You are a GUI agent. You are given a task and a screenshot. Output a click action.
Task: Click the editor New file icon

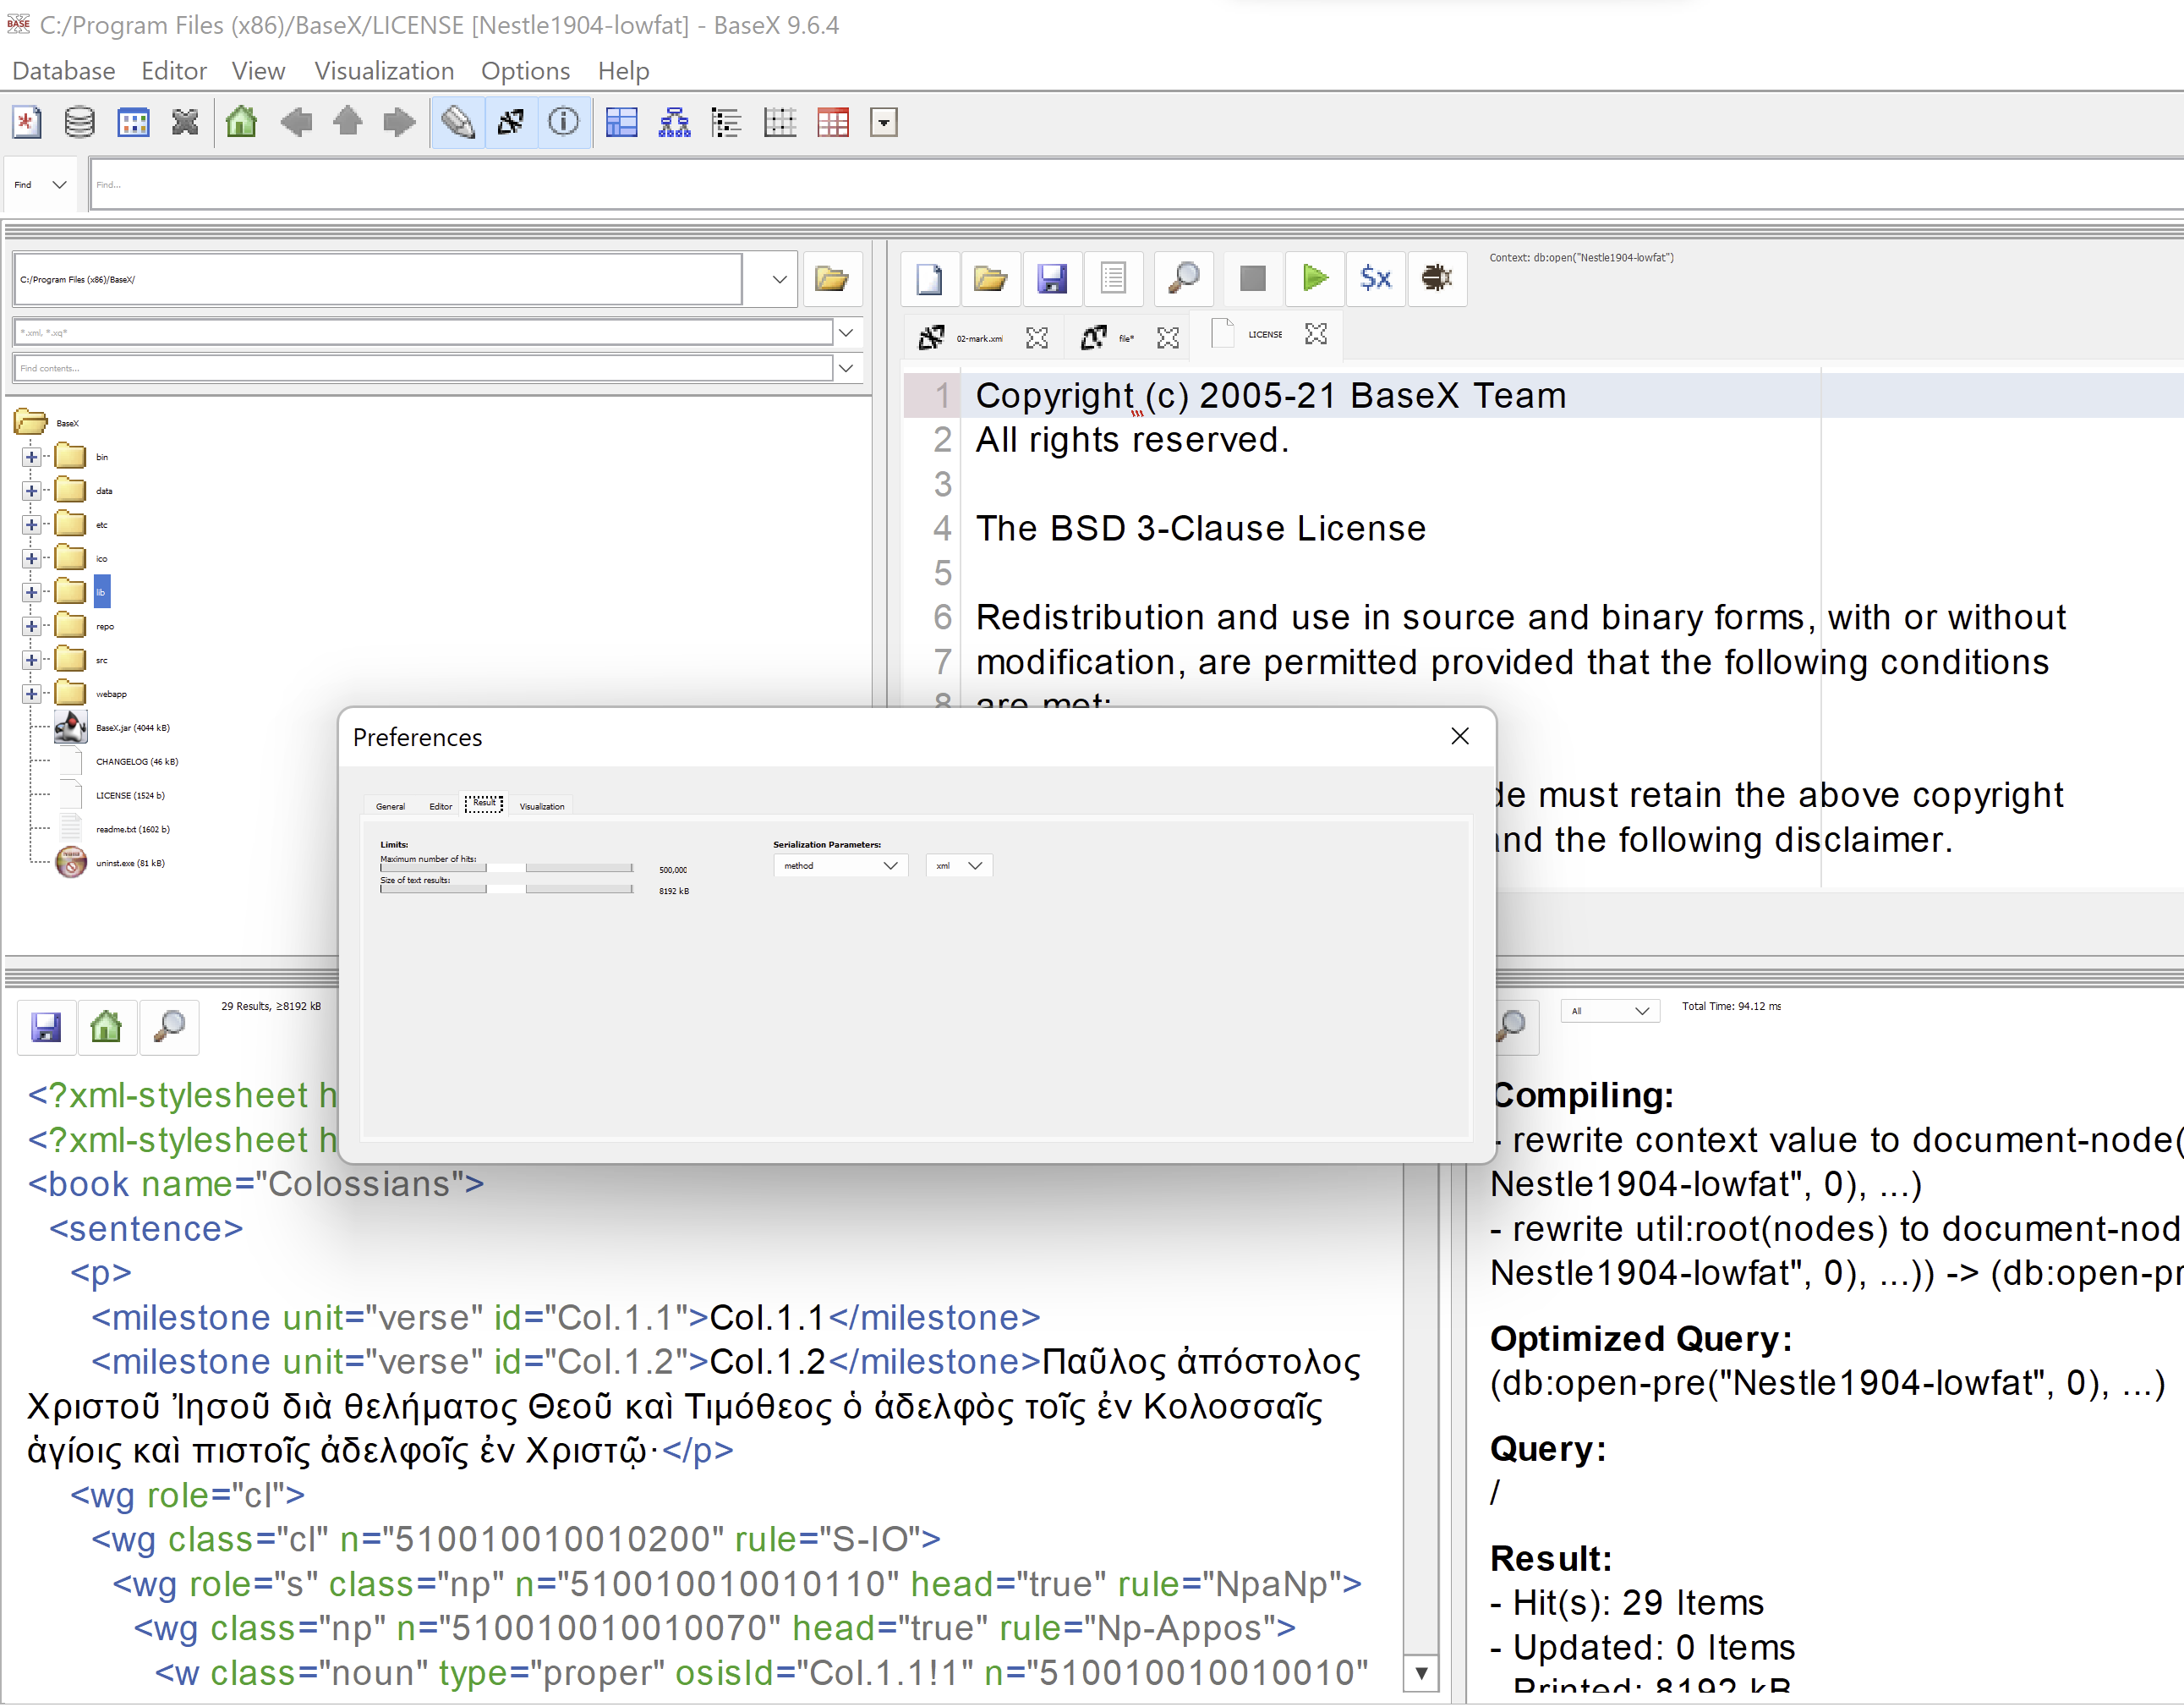[930, 278]
